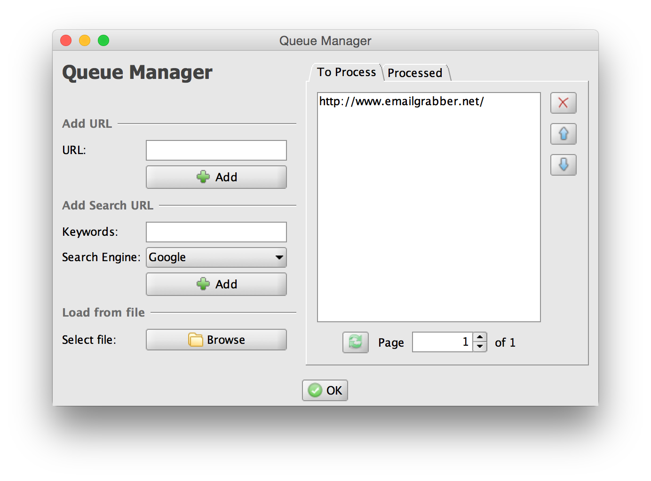This screenshot has height=481, width=651.
Task: Move the selected URL up with the up arrow
Action: click(563, 134)
